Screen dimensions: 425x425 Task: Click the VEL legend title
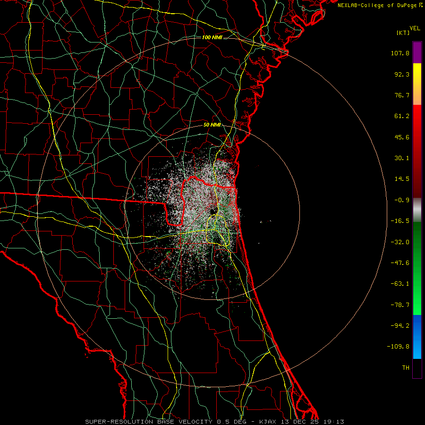click(415, 28)
